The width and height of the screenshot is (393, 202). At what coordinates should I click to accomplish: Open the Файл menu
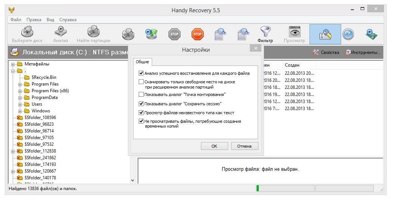[x=16, y=19]
